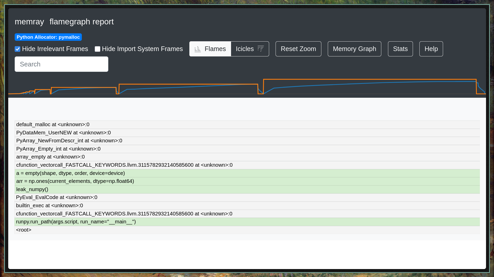494x277 pixels.
Task: Zoom into the np.ones allocation frame
Action: click(247, 181)
